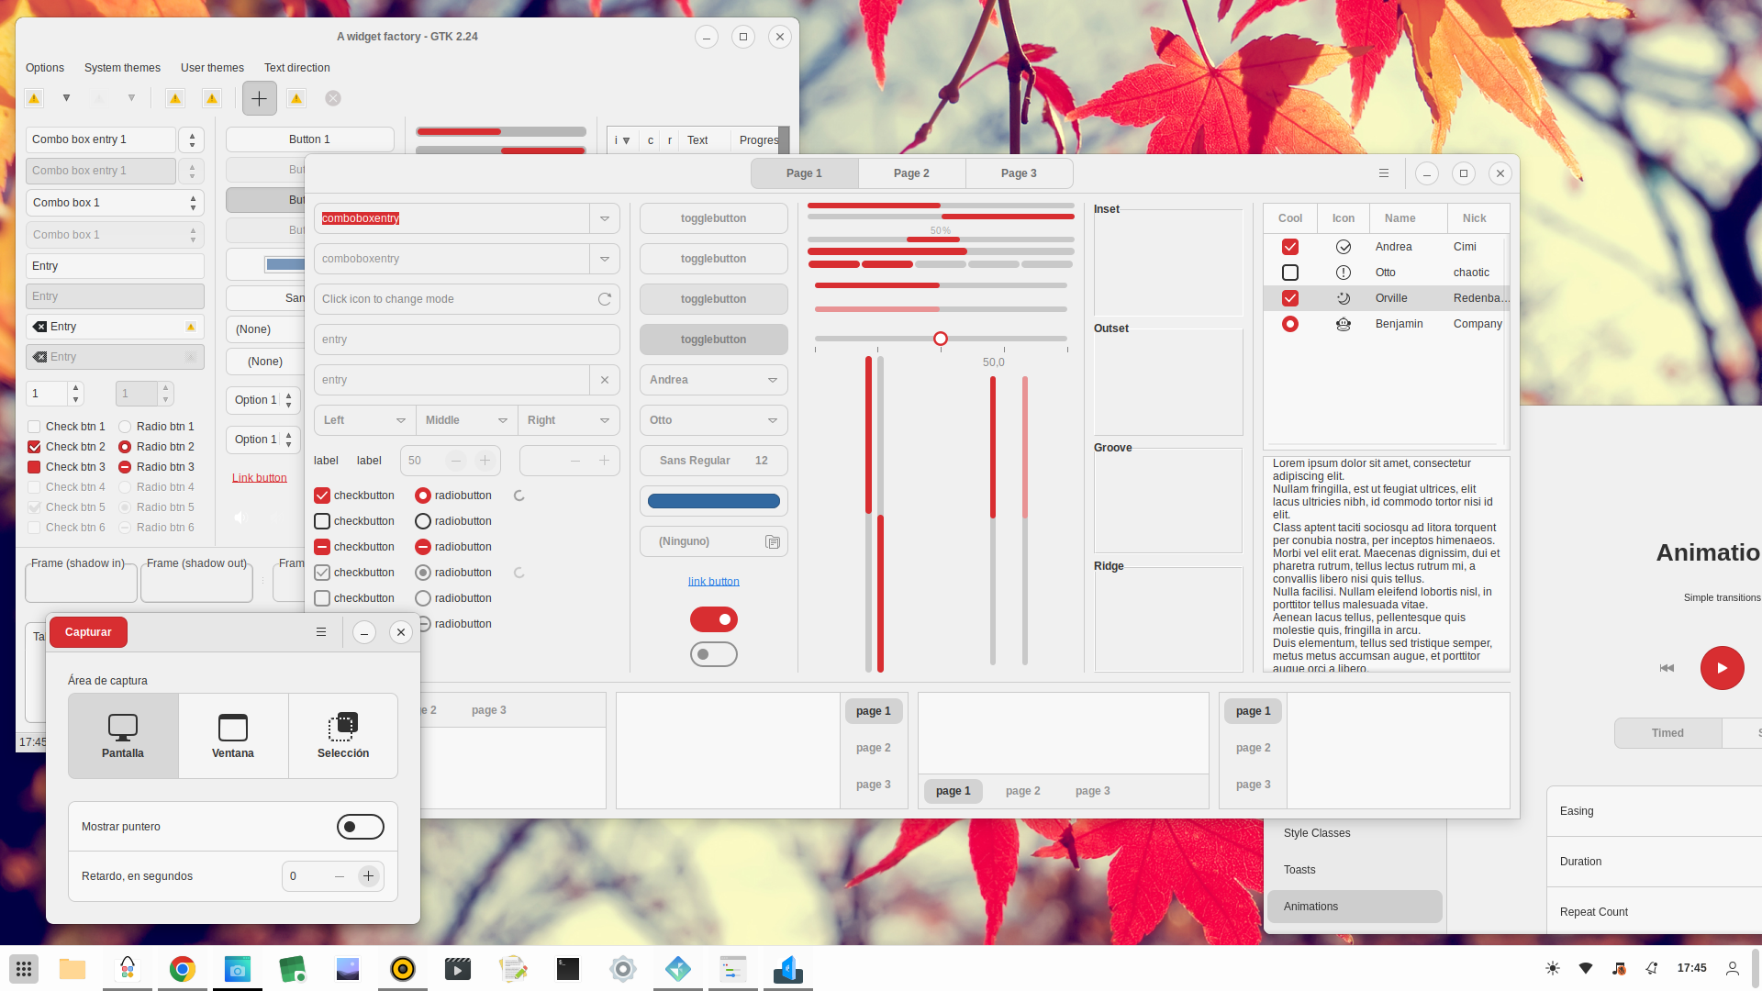Image resolution: width=1762 pixels, height=991 pixels.
Task: Switch to Page 3 tab in header
Action: click(x=1019, y=173)
